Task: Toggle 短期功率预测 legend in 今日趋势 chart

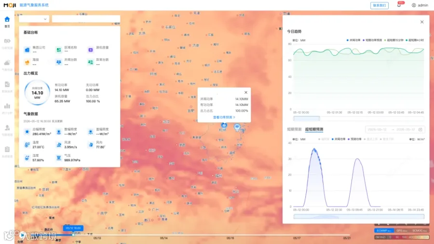Action: [372, 40]
